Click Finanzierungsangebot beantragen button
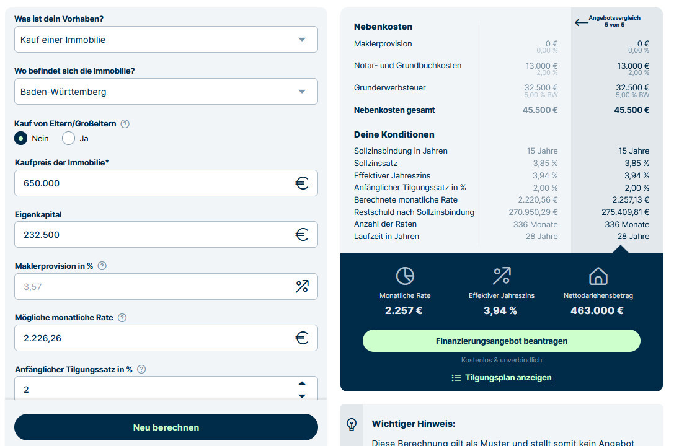This screenshot has height=446, width=692. click(501, 341)
